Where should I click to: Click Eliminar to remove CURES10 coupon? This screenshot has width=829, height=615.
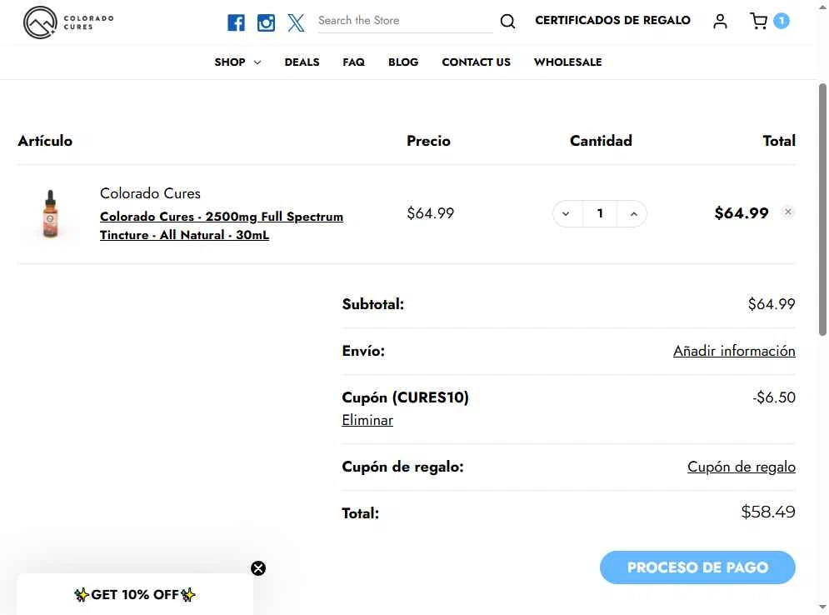[367, 420]
